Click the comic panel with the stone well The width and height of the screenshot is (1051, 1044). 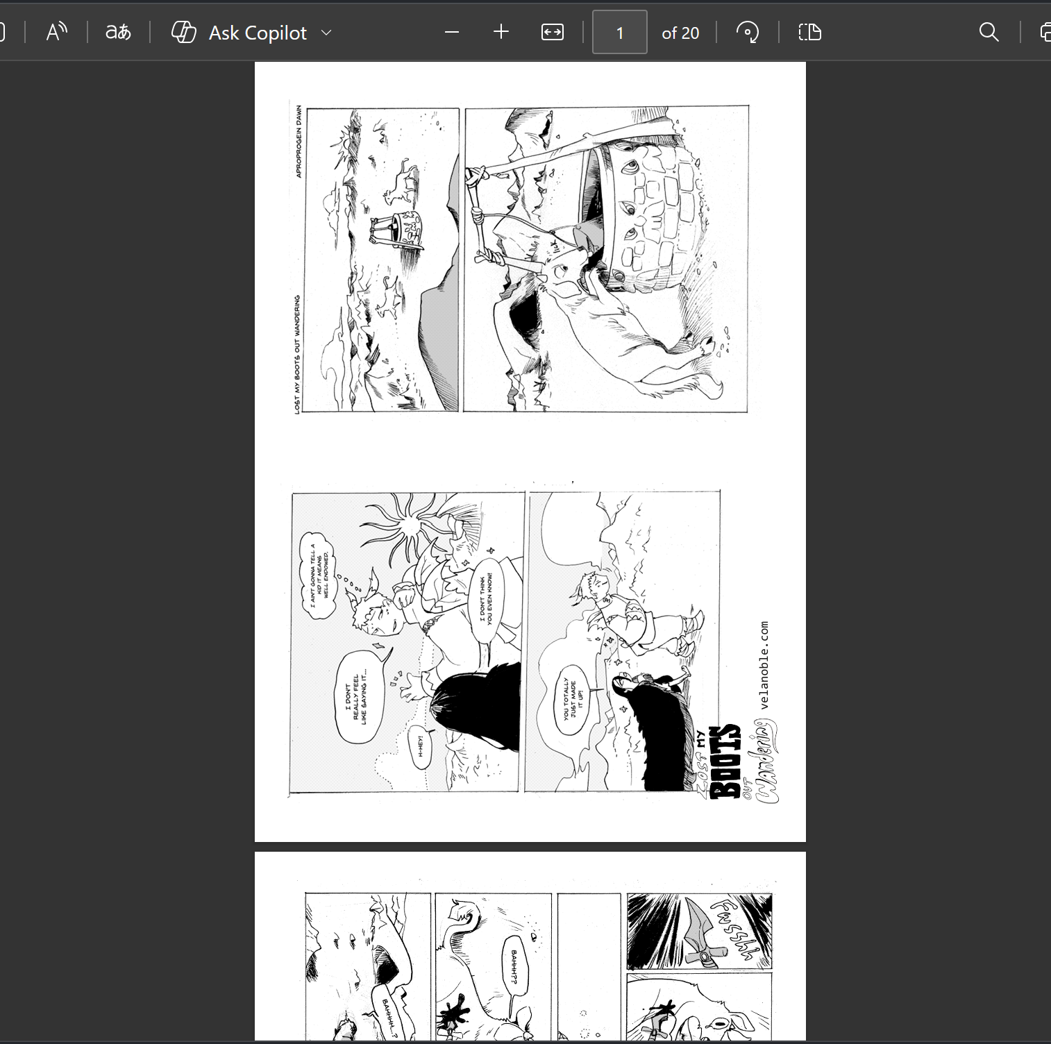click(606, 259)
